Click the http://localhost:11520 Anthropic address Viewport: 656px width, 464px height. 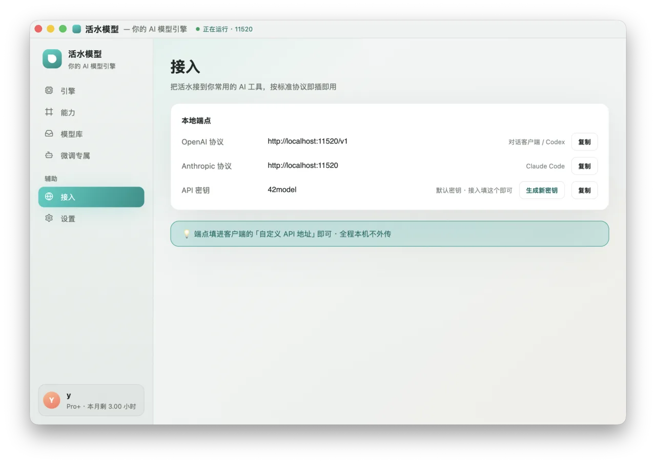coord(303,165)
